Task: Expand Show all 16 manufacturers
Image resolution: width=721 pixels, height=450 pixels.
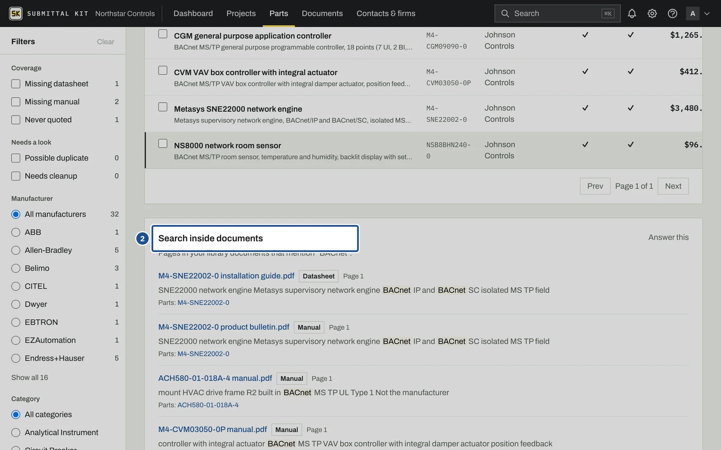Action: (30, 378)
